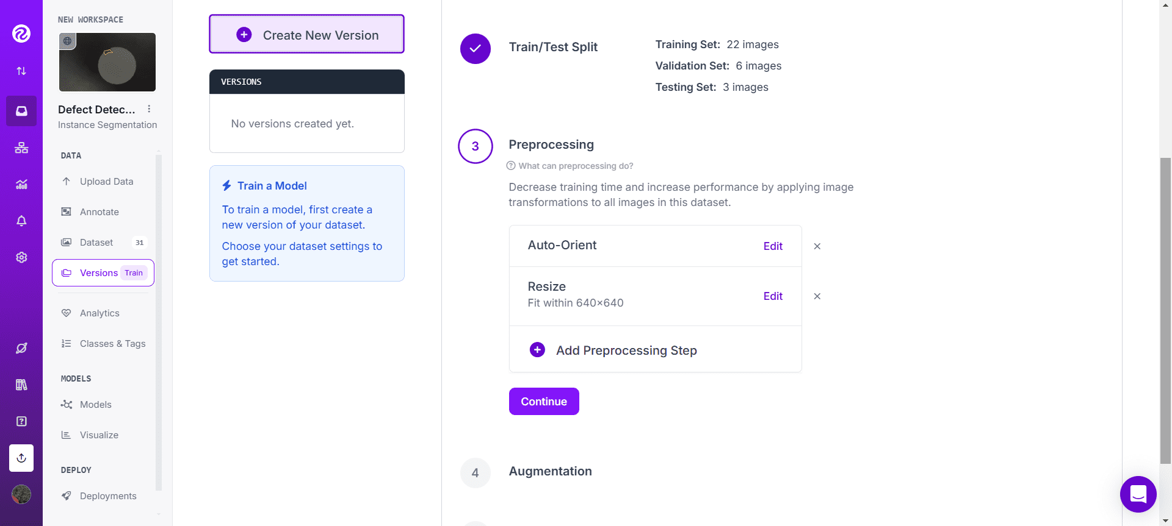Expand the Augmentation step
Viewport: 1172px width, 526px height.
pyautogui.click(x=550, y=471)
